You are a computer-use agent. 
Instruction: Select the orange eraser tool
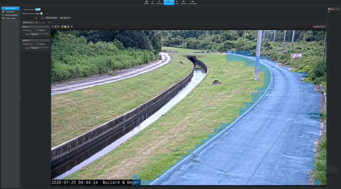point(58,27)
